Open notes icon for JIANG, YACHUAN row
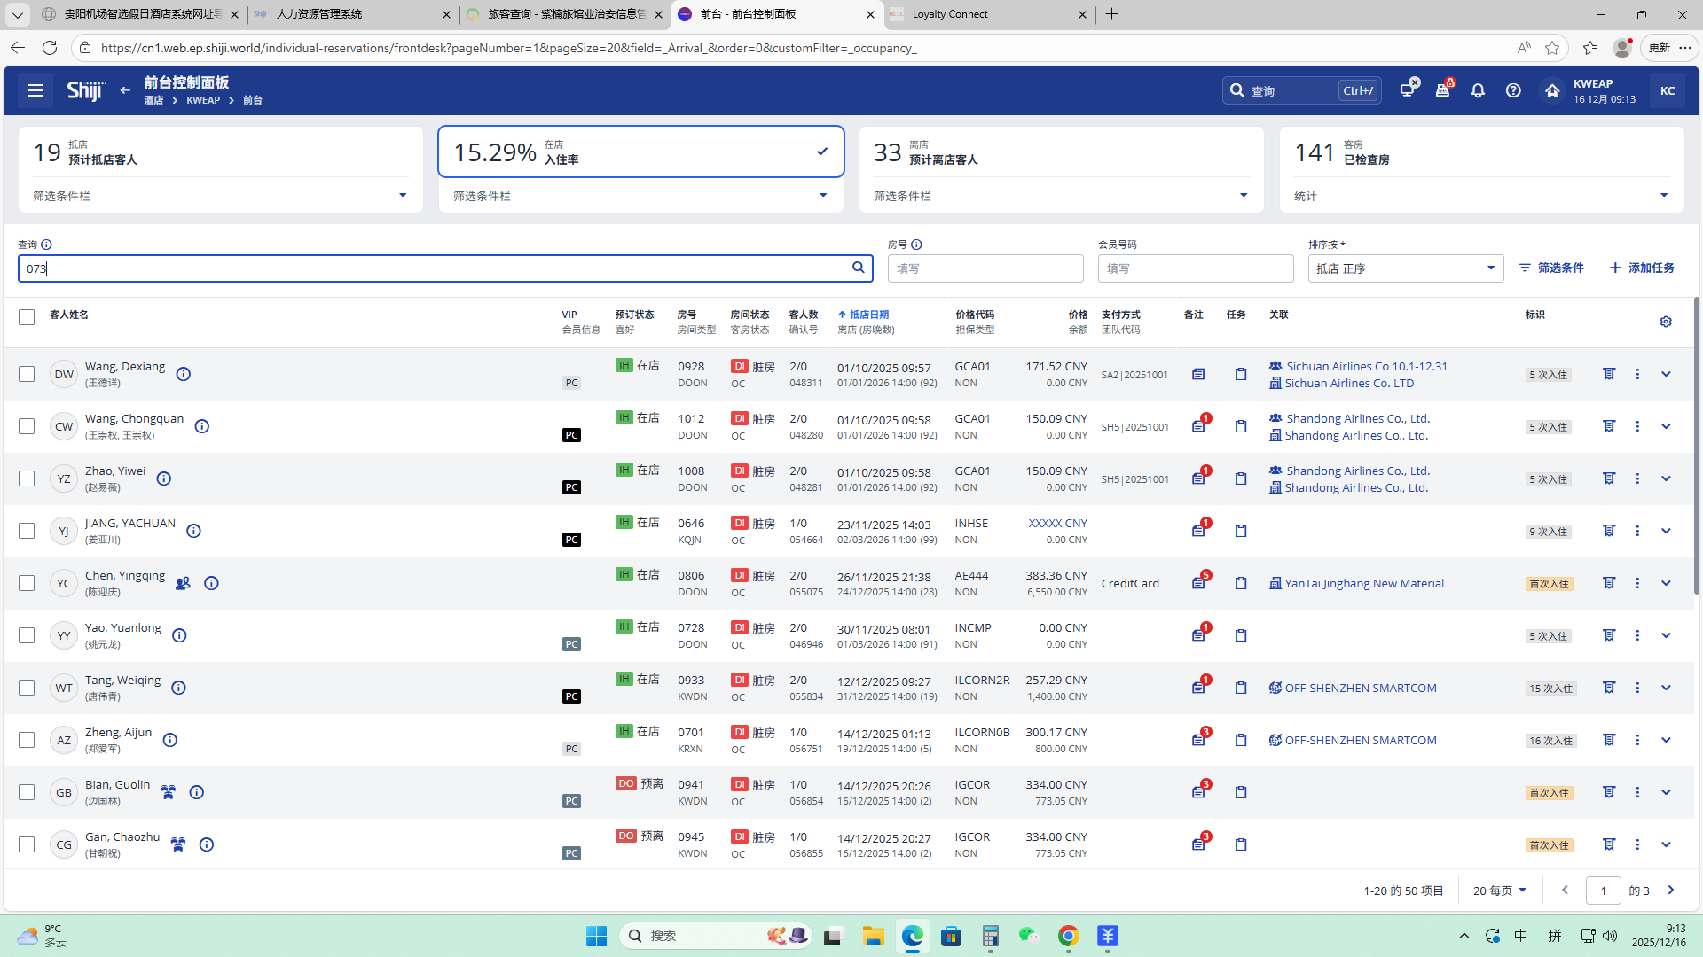 pos(1198,531)
